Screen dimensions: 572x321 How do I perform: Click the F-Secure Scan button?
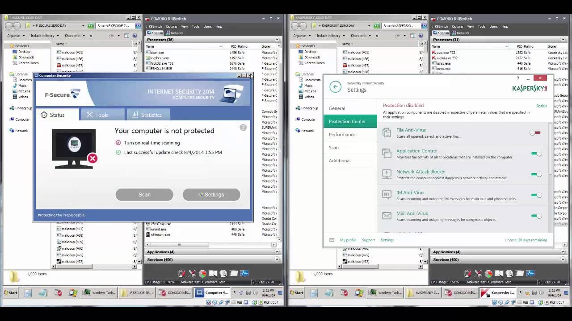tap(144, 194)
